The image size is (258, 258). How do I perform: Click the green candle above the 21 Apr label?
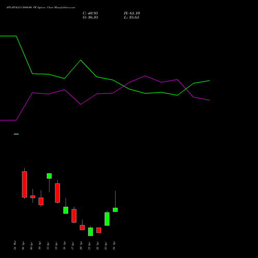pyautogui.click(x=90, y=232)
